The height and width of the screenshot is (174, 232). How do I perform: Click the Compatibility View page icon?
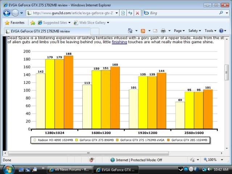123,13
